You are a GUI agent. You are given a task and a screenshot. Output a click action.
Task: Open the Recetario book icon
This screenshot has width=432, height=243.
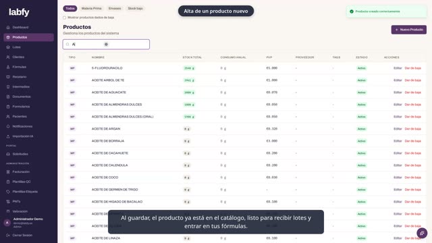pyautogui.click(x=8, y=77)
